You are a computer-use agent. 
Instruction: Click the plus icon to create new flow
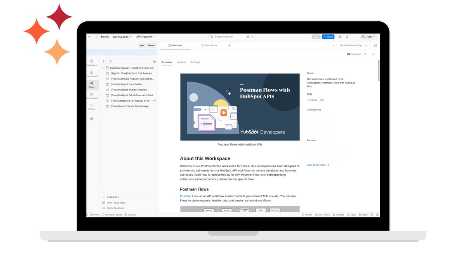click(x=104, y=61)
